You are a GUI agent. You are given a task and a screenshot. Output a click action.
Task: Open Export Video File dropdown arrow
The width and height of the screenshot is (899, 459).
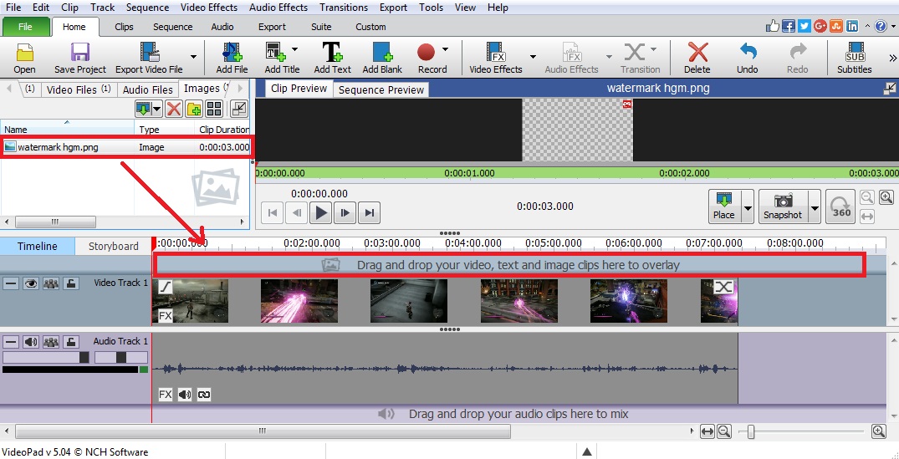pyautogui.click(x=193, y=56)
